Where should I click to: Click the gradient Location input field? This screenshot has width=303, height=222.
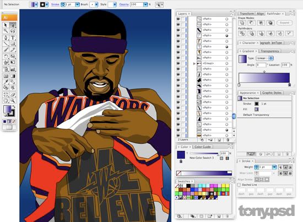pyautogui.click(x=285, y=65)
